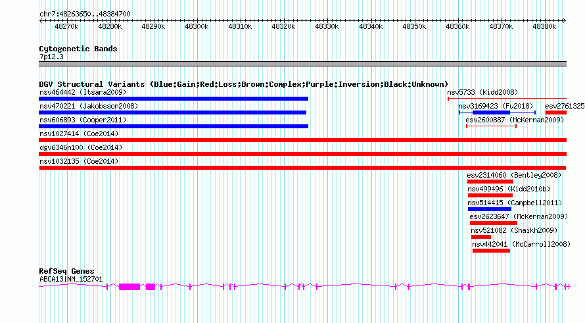Click the dgv6346n100 (Coe2014) label

(81, 147)
